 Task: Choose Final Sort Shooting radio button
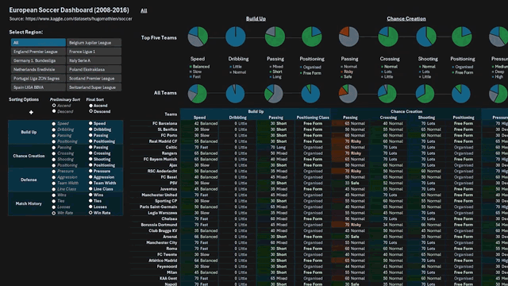click(x=90, y=159)
